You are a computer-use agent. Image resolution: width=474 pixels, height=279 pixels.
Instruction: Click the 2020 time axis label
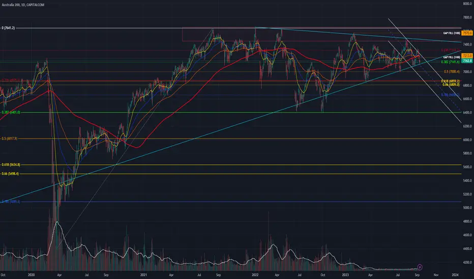click(x=31, y=275)
